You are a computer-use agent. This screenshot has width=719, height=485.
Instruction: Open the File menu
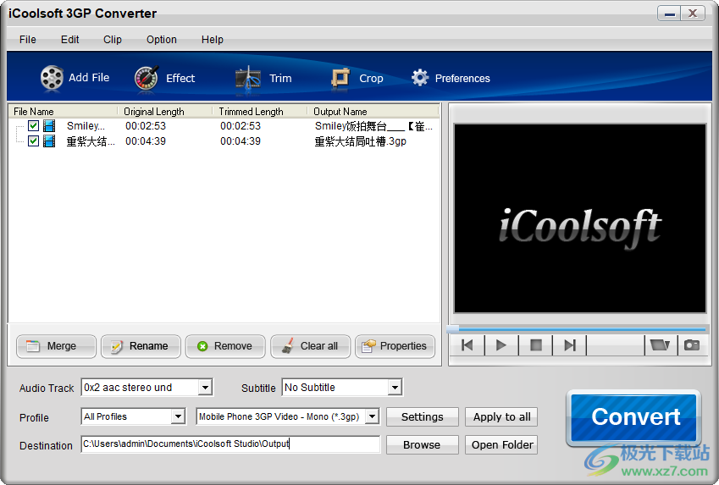(x=27, y=40)
